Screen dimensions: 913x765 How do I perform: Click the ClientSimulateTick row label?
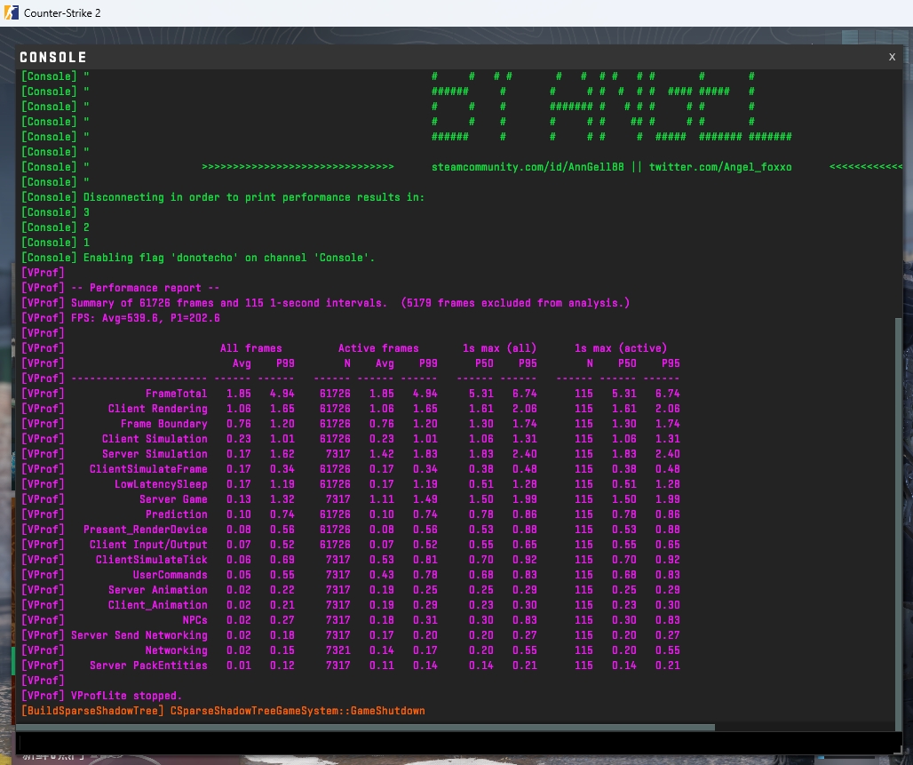click(x=151, y=561)
